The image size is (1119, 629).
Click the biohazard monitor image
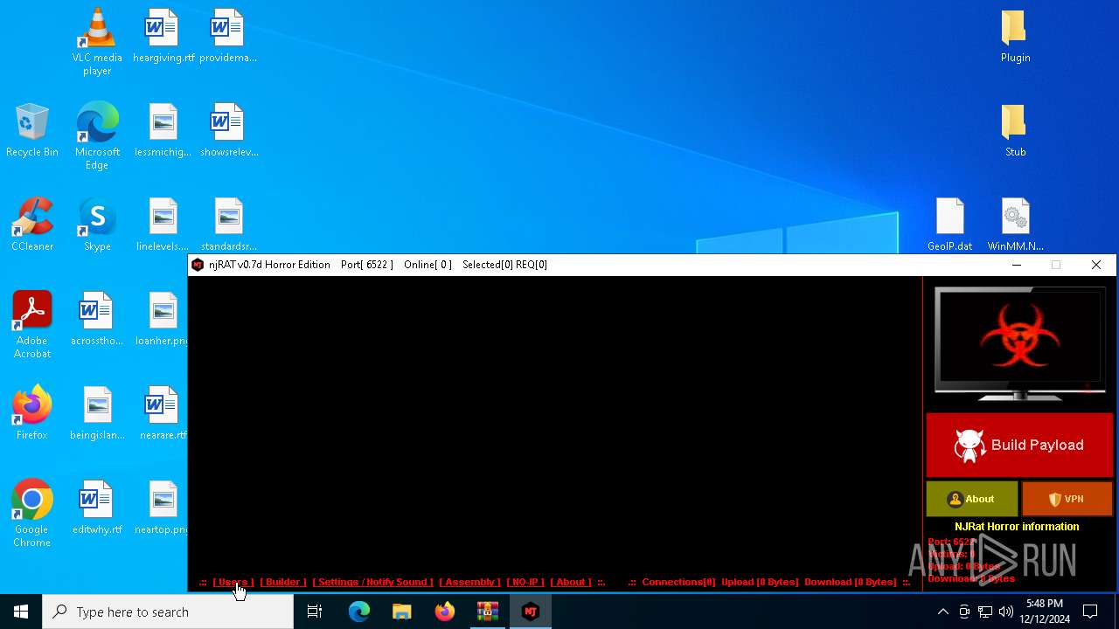(x=1019, y=344)
